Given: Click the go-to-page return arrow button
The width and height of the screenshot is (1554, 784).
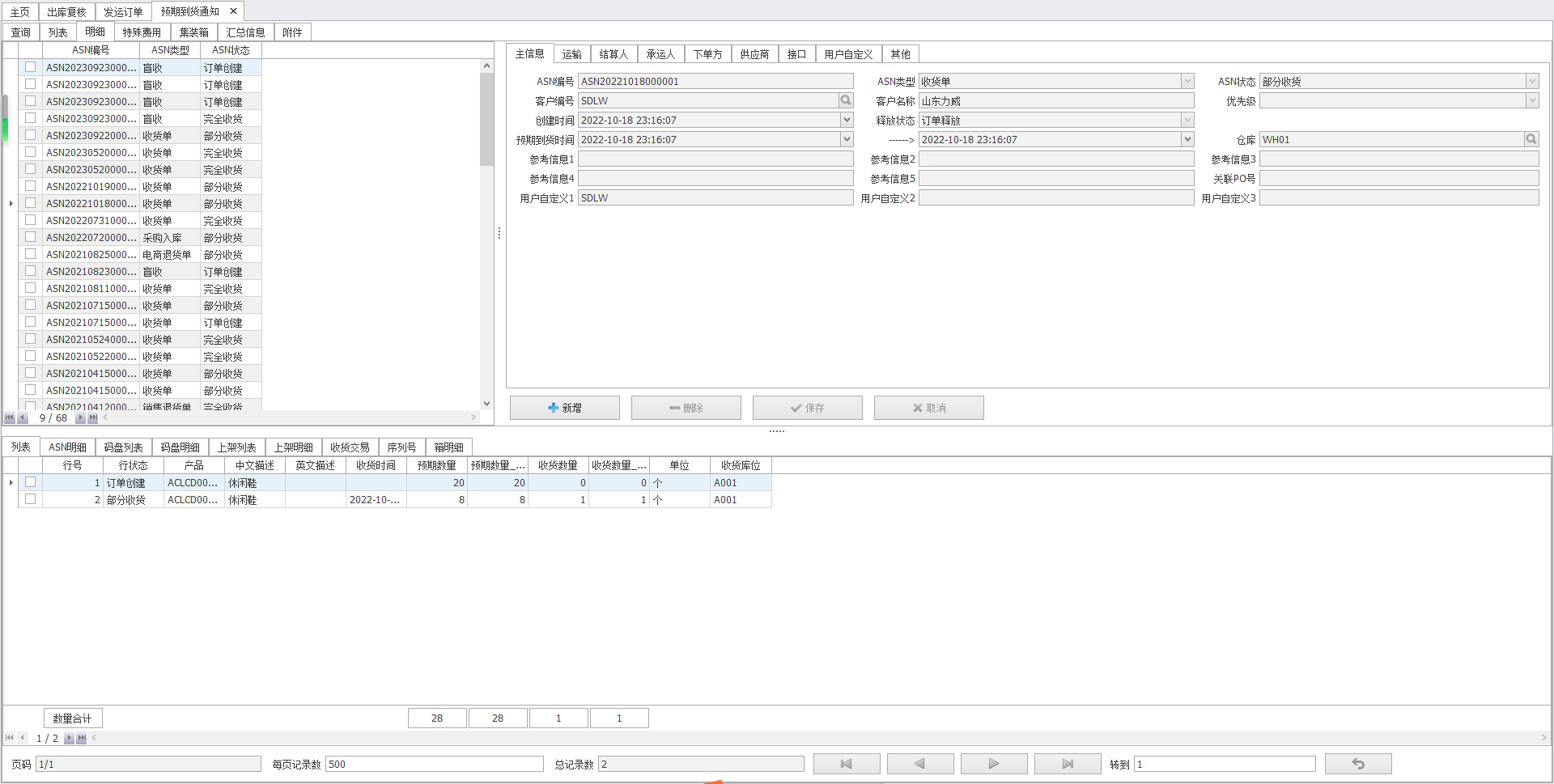Looking at the screenshot, I should tap(1358, 764).
